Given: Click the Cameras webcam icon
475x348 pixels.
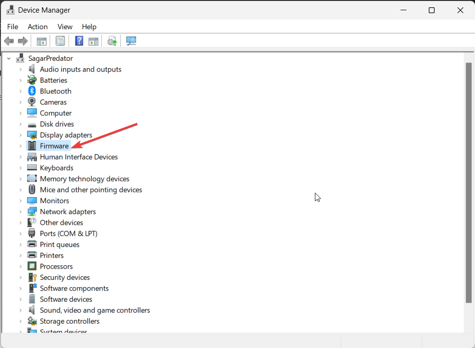Looking at the screenshot, I should (32, 102).
